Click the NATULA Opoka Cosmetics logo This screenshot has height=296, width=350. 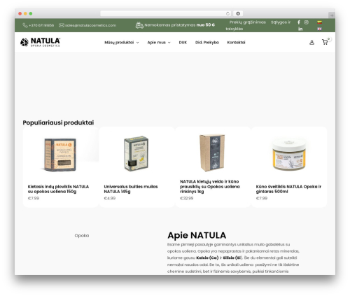[40, 42]
